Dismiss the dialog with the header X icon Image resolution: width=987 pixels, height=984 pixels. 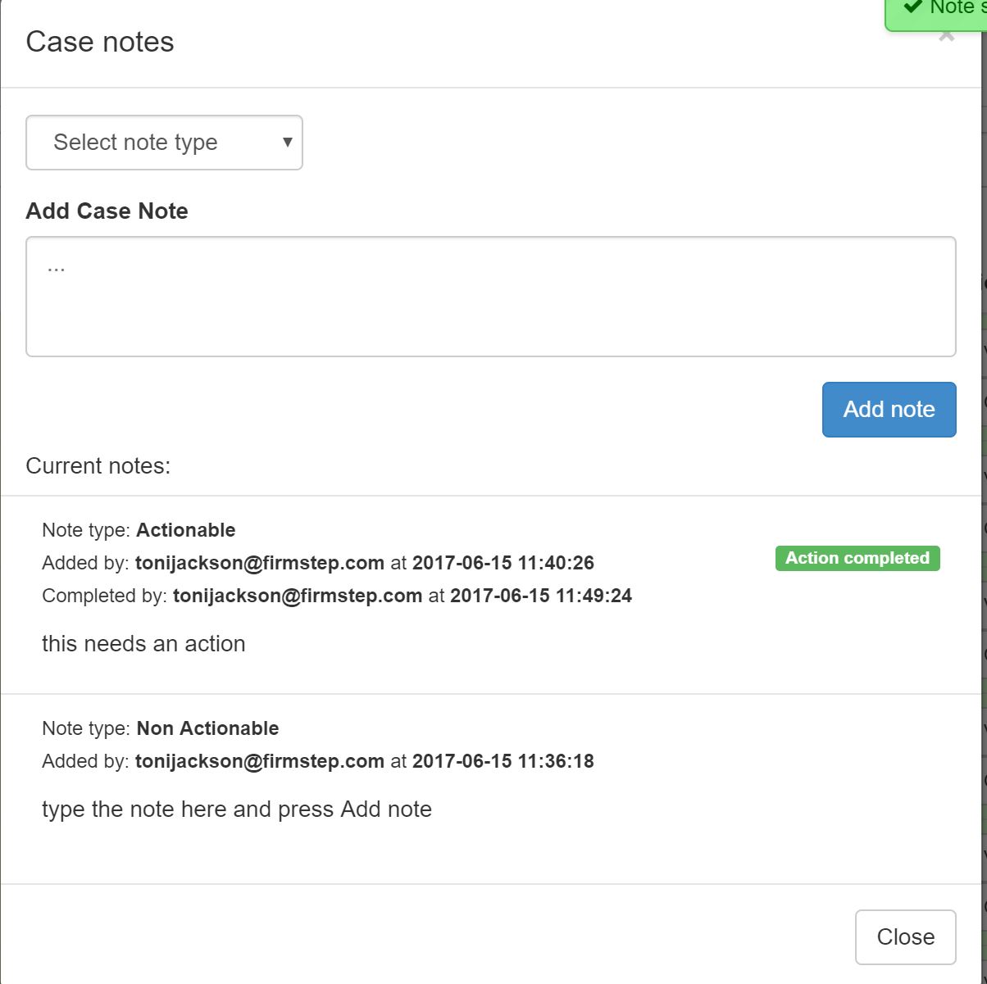pyautogui.click(x=947, y=37)
